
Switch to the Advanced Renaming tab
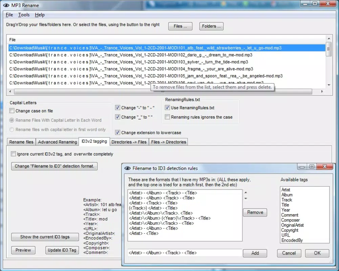tap(58, 142)
